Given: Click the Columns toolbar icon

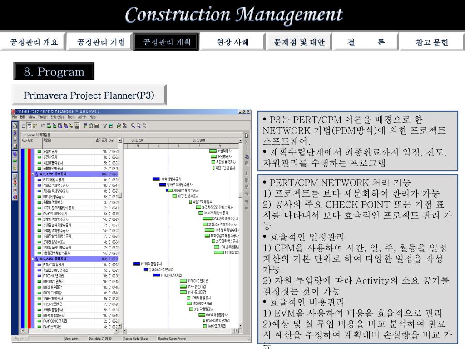Looking at the screenshot, I should pos(91,125).
